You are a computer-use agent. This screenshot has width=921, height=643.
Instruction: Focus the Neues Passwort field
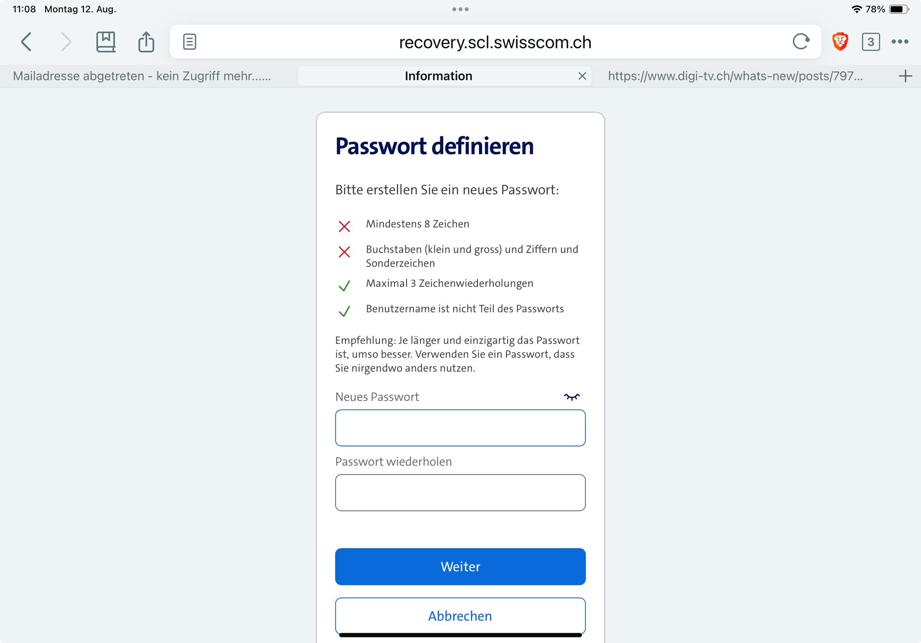460,428
